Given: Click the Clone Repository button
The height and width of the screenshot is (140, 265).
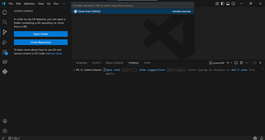Looking at the screenshot, I should [x=41, y=42].
